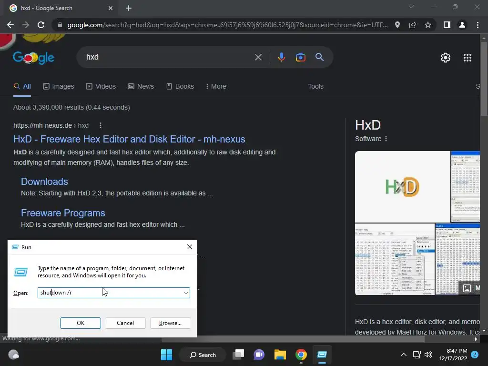Open the Downloads sitelink
The width and height of the screenshot is (488, 366).
(x=44, y=182)
